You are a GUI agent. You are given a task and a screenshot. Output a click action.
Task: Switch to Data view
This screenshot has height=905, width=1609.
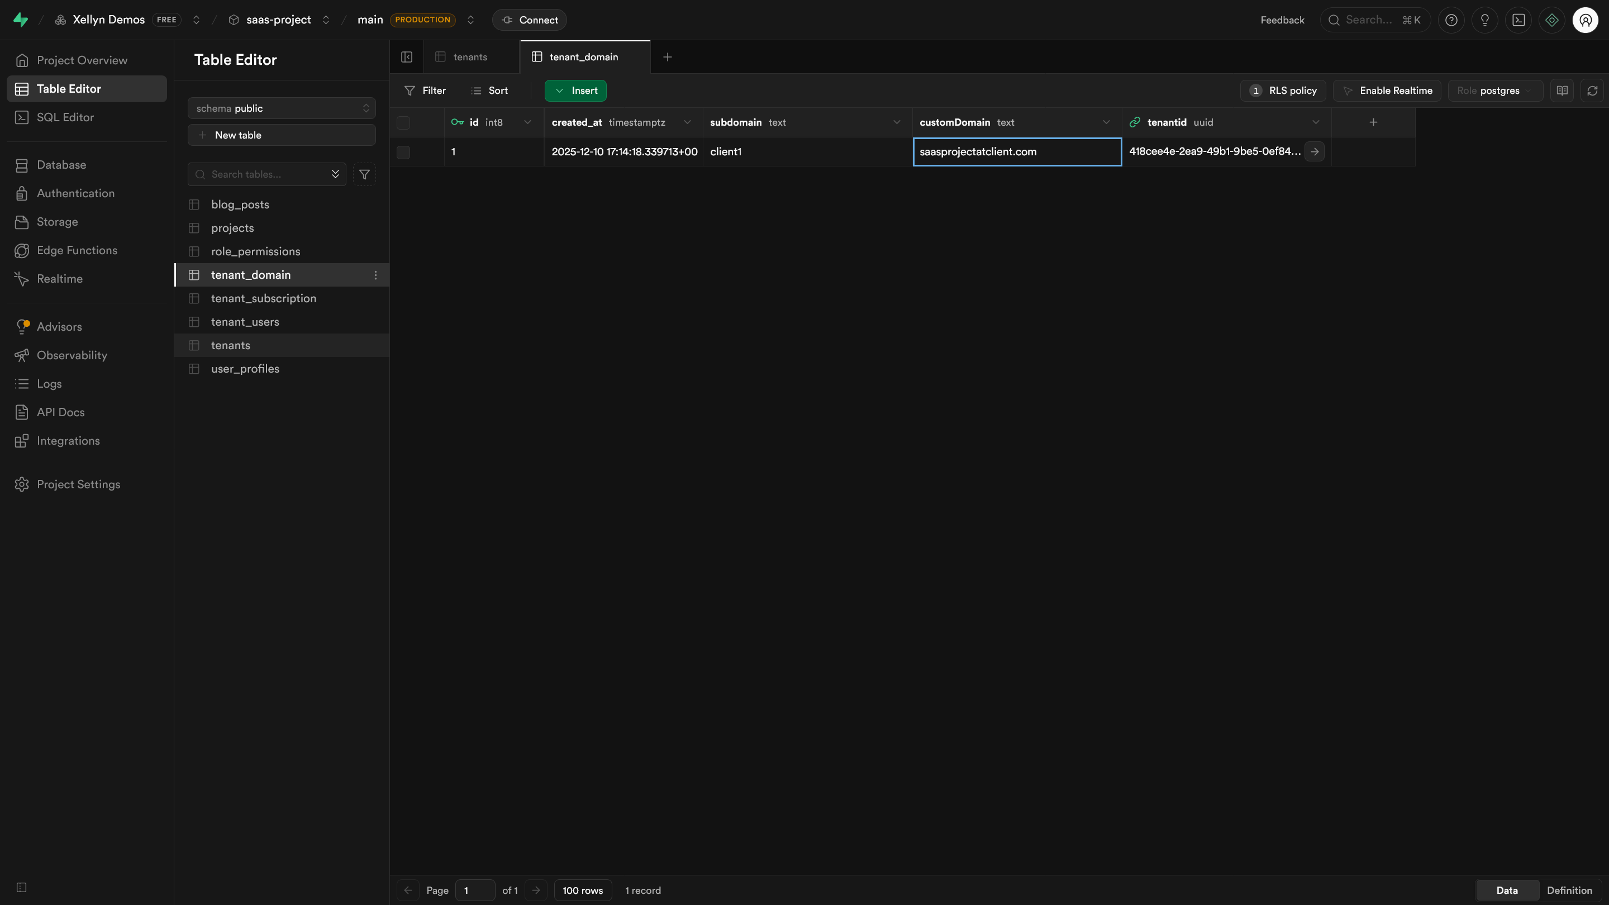tap(1507, 890)
